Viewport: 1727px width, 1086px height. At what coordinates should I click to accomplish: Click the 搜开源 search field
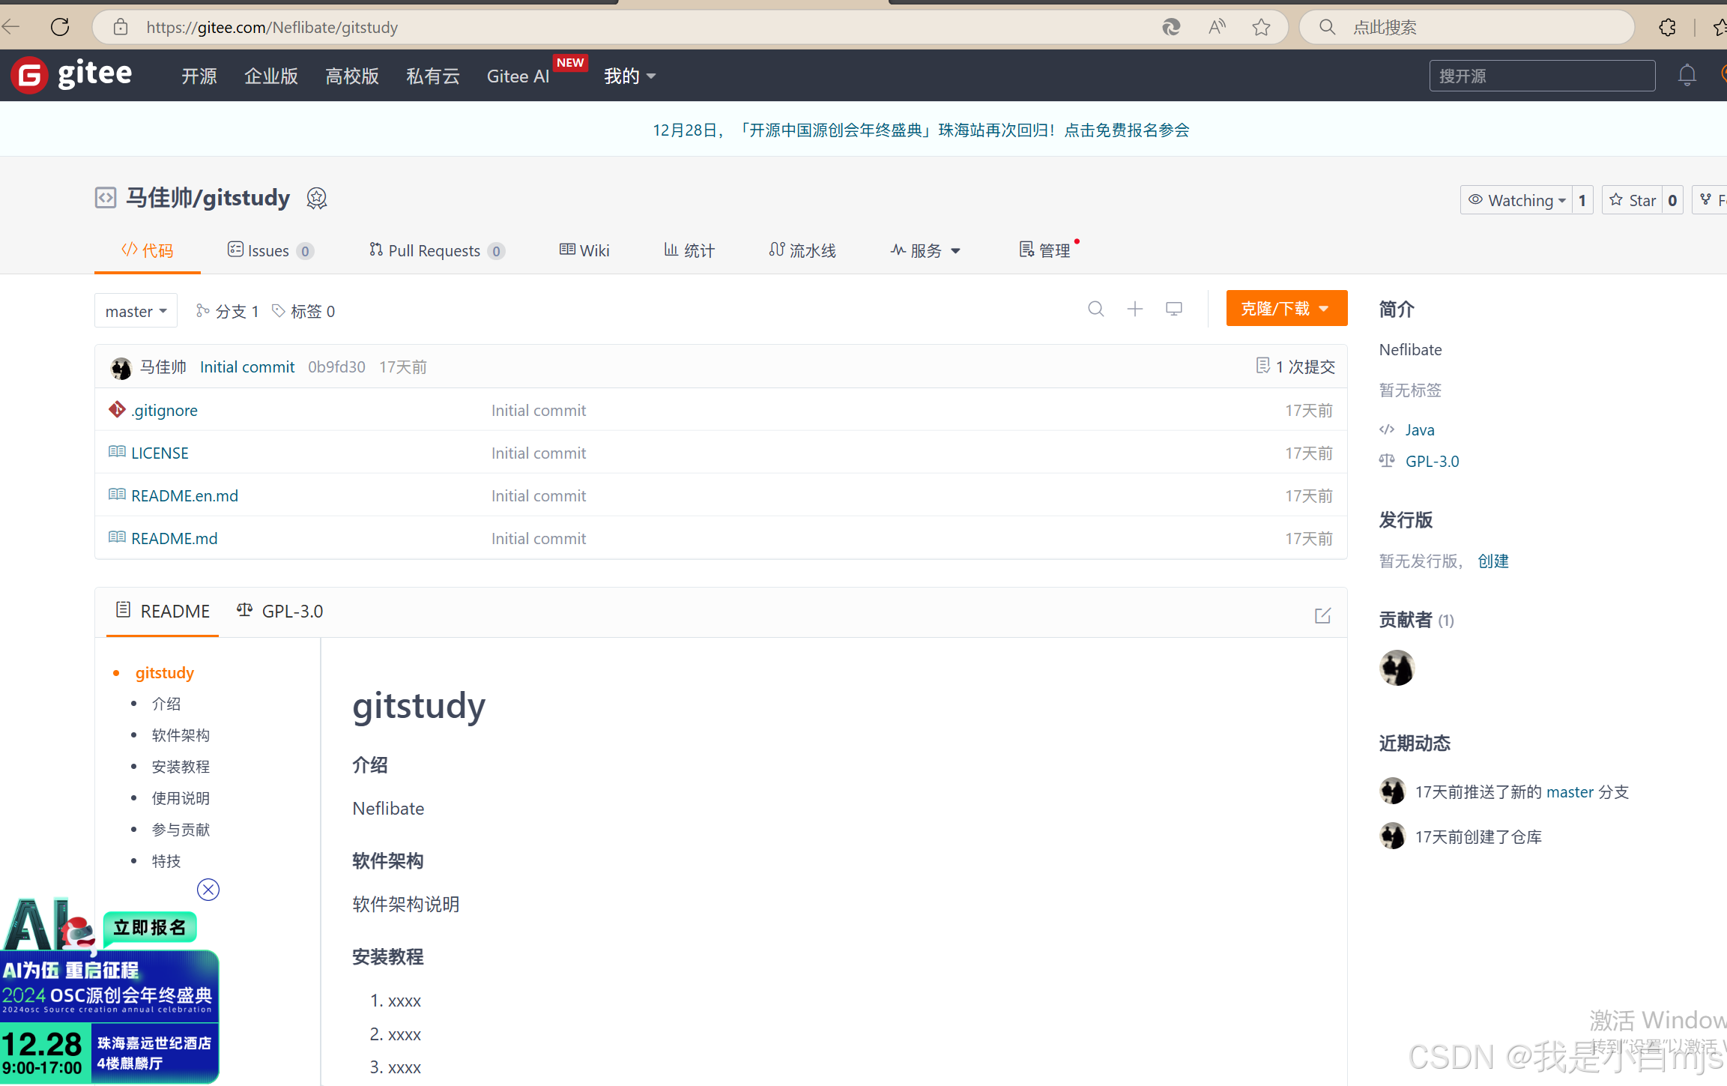coord(1541,76)
